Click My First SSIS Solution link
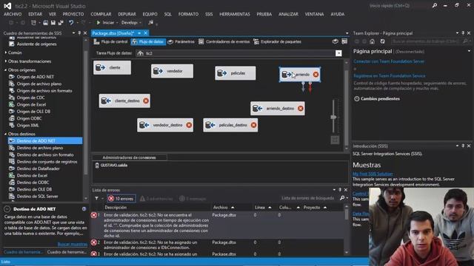Screen dimensions: 474x266 coord(373,174)
